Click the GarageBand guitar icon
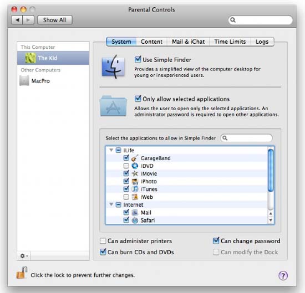The height and width of the screenshot is (293, 305). point(135,158)
